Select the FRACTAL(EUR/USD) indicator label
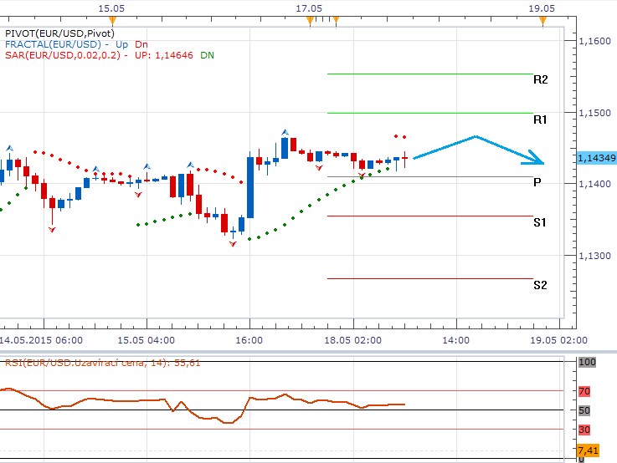This screenshot has height=463, width=617. pyautogui.click(x=54, y=44)
